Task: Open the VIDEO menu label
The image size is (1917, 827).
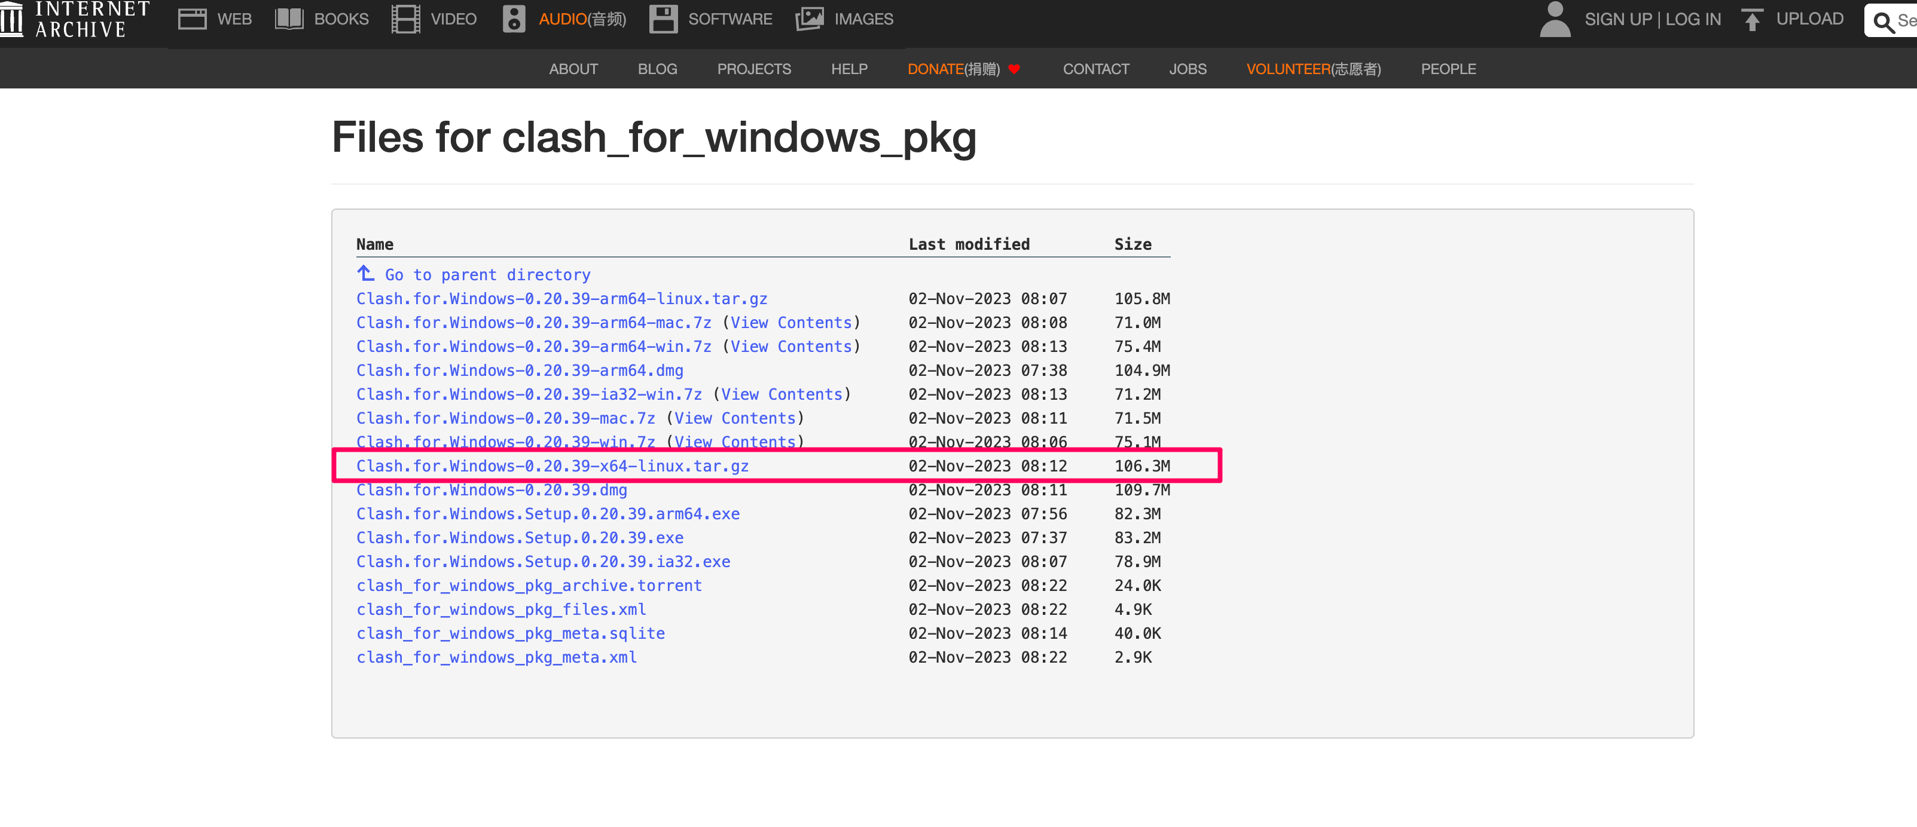Action: pos(453,19)
